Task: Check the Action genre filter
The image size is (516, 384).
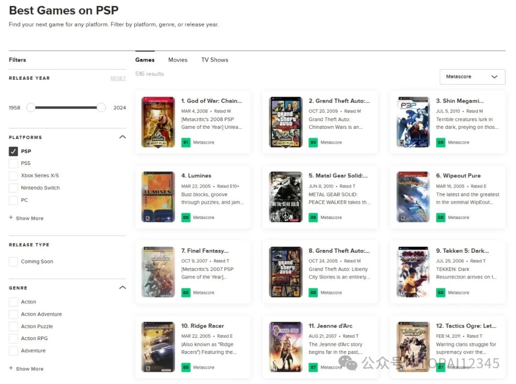Action: tap(13, 302)
